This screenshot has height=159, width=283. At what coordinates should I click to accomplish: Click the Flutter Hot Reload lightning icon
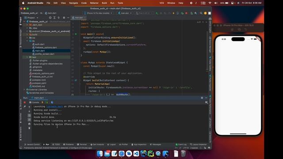(173, 13)
